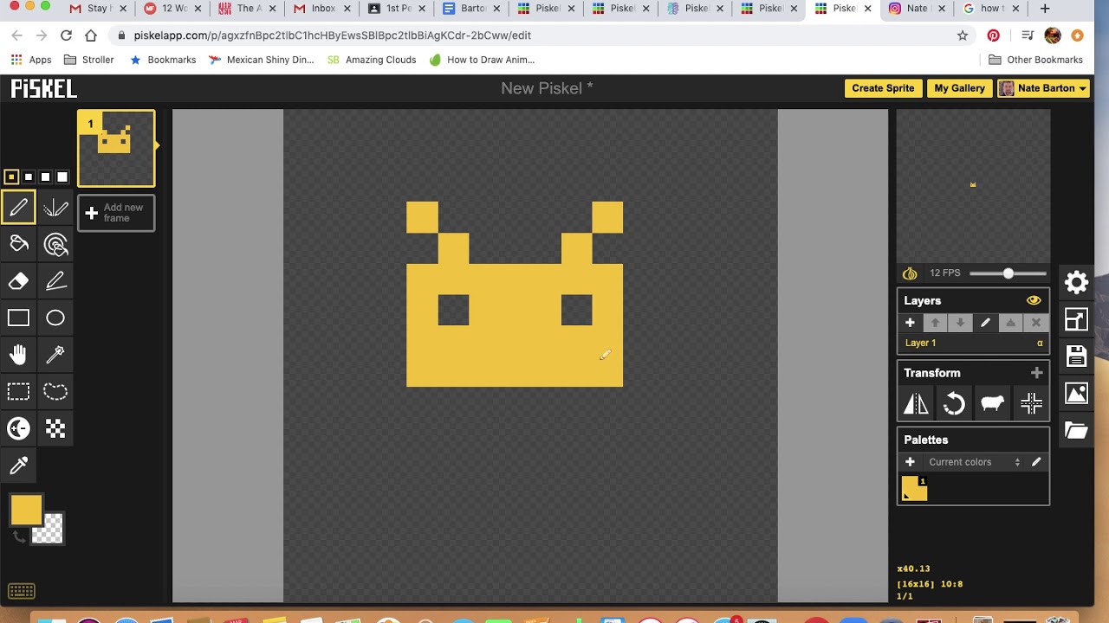The width and height of the screenshot is (1109, 623).
Task: Open the Nate Barton user dropdown
Action: tap(1044, 88)
